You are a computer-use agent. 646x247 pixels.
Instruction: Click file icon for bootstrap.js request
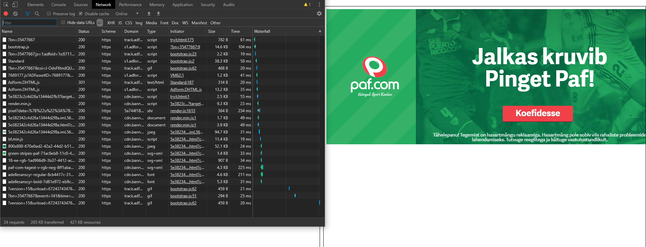[4, 47]
